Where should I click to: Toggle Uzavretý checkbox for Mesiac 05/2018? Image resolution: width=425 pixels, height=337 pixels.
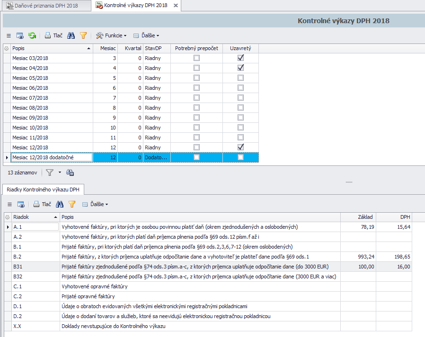pyautogui.click(x=240, y=78)
